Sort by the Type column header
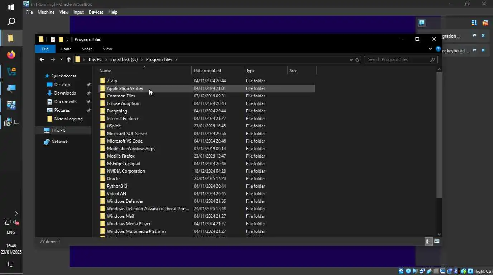 tap(265, 71)
